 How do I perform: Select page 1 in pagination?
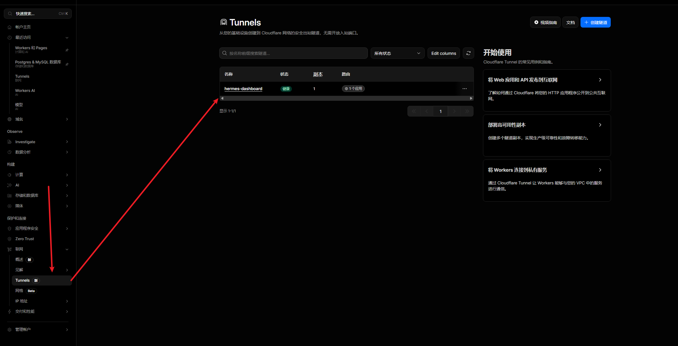(x=441, y=111)
